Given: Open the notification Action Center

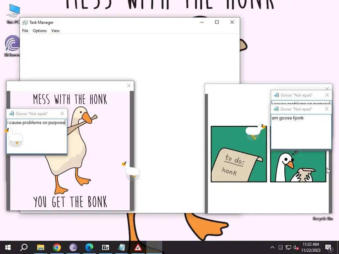Looking at the screenshot, I should coord(328,247).
